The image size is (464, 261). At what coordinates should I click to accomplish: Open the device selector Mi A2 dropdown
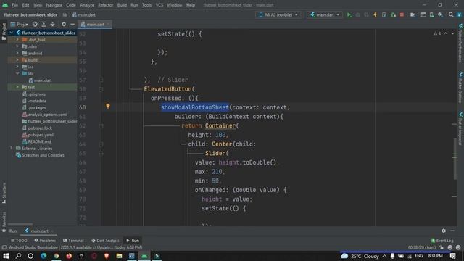[278, 14]
